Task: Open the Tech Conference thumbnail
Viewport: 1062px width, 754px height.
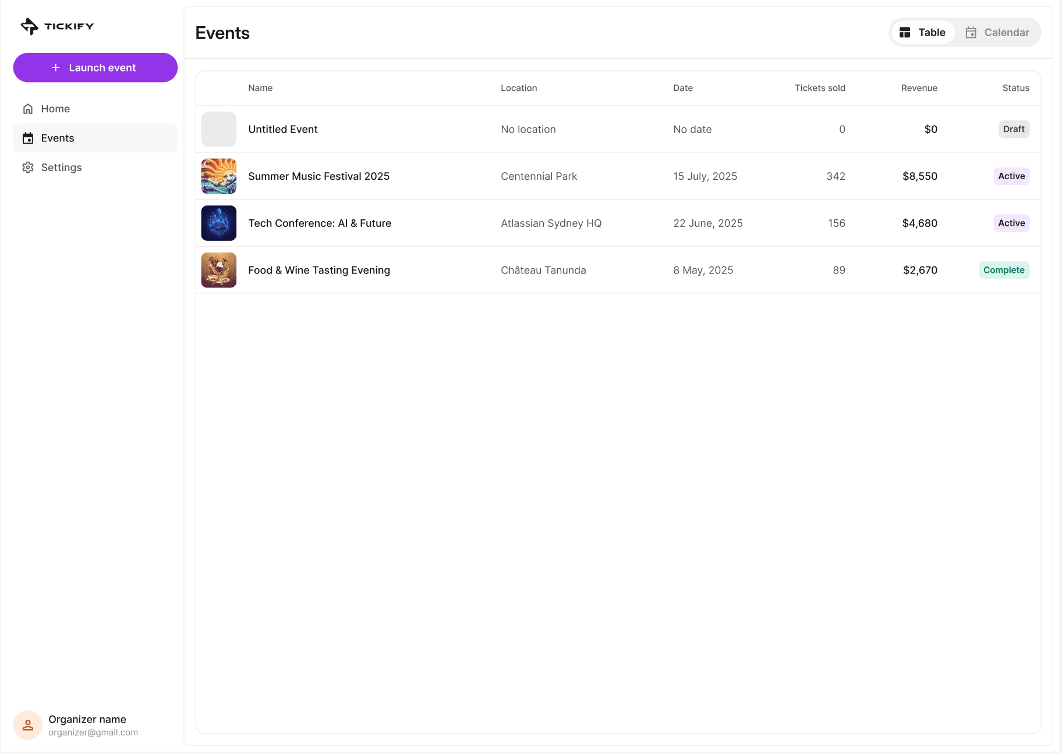Action: click(x=219, y=223)
